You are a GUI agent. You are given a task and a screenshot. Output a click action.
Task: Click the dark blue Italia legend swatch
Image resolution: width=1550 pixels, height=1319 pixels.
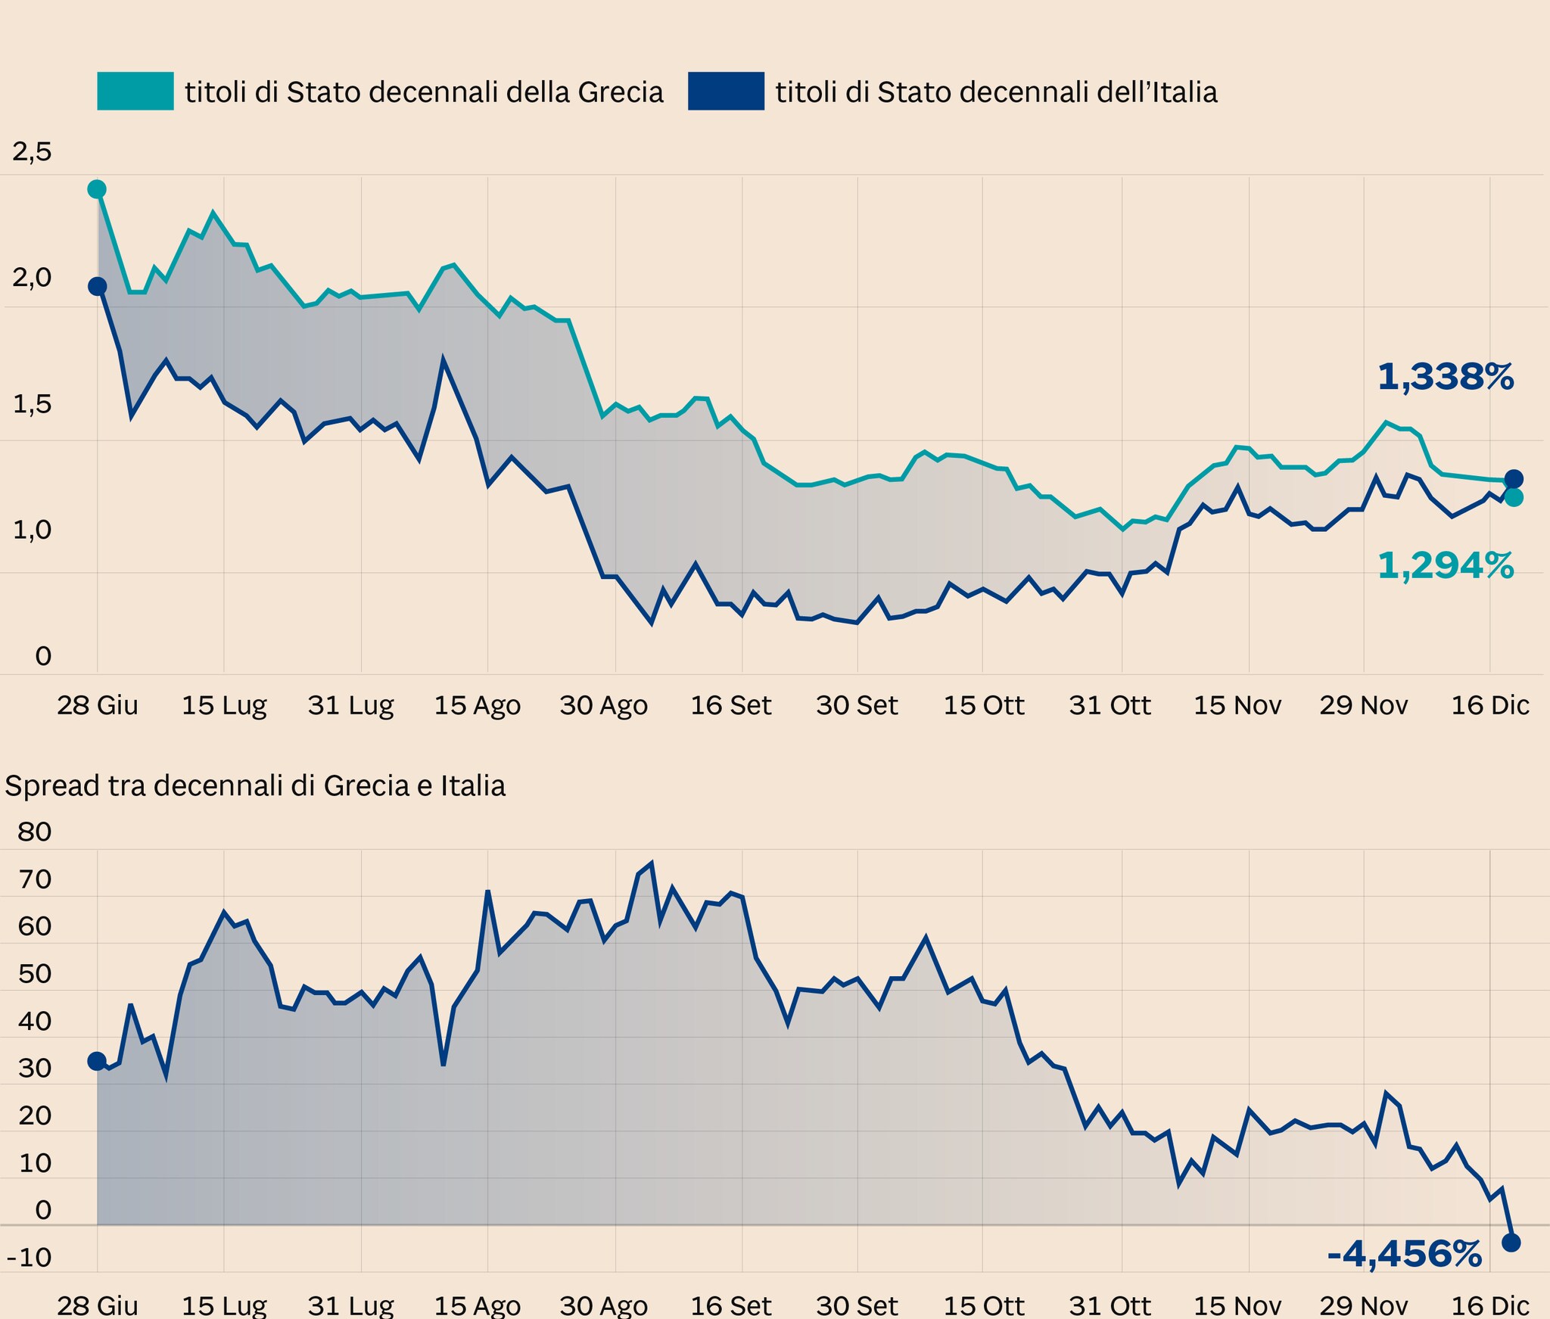point(726,92)
